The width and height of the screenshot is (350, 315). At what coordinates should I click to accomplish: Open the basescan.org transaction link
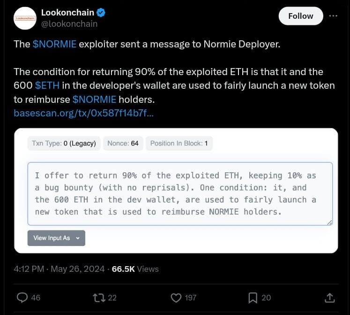pos(83,113)
